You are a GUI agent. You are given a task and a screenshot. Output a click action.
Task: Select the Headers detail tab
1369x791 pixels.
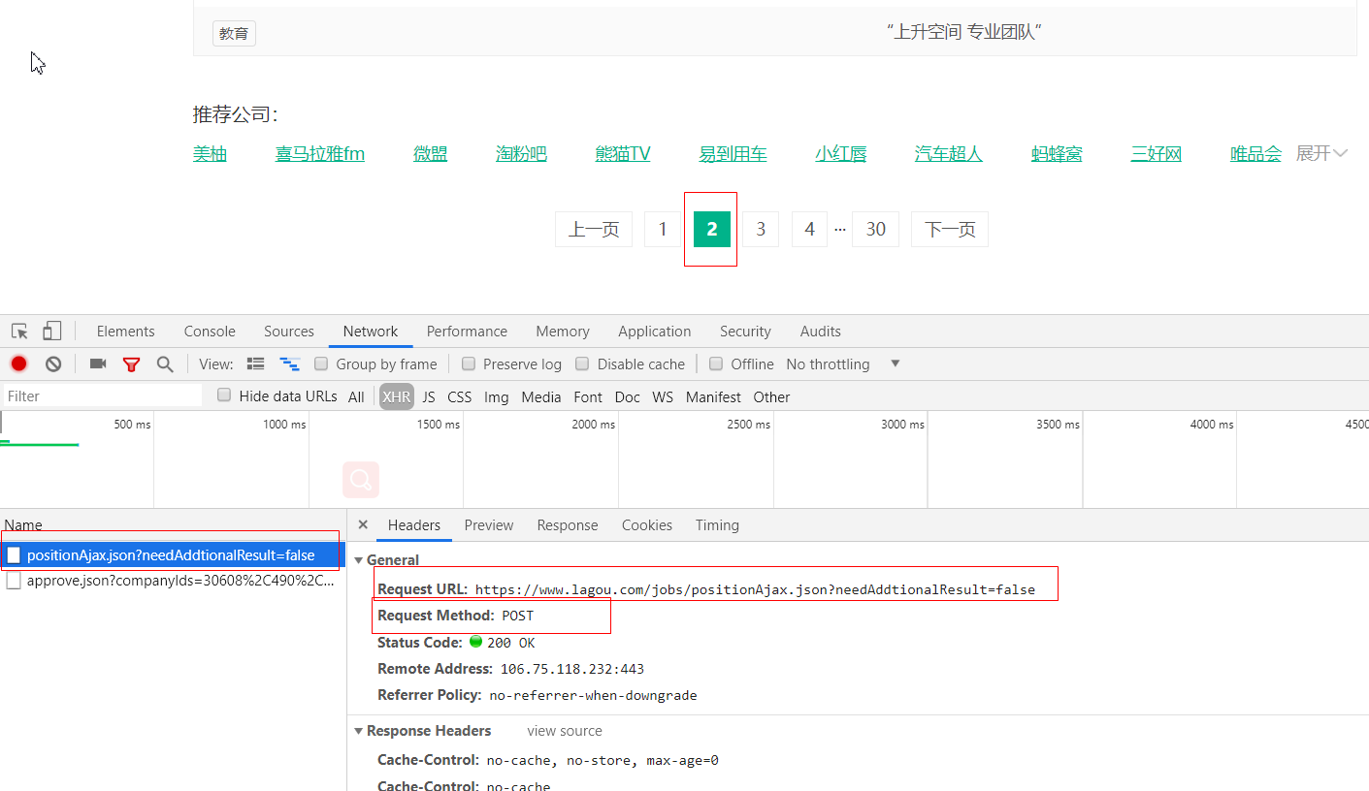pos(414,525)
